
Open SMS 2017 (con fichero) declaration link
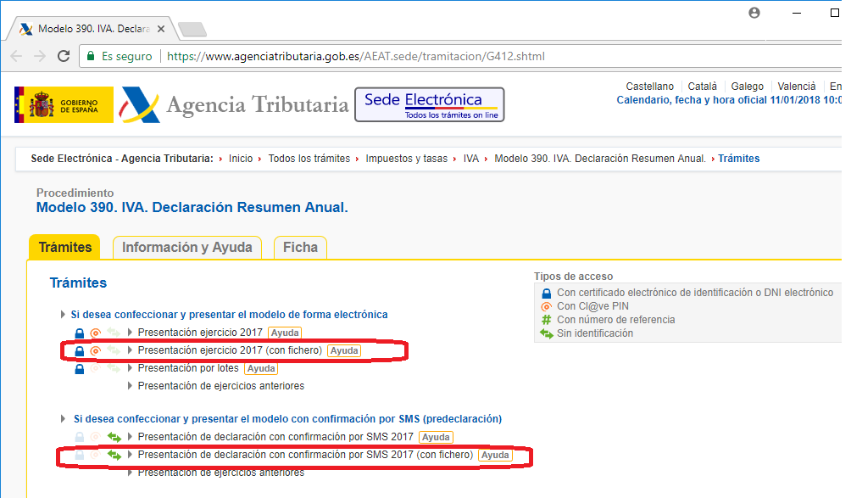point(305,455)
